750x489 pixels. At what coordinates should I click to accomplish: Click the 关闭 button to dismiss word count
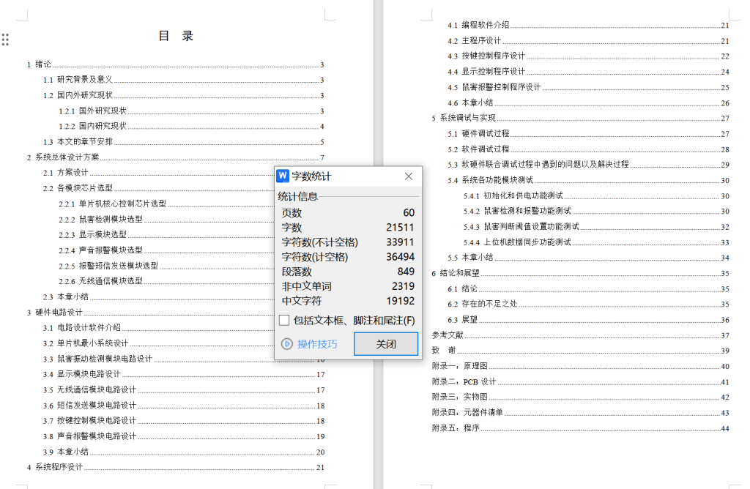385,344
